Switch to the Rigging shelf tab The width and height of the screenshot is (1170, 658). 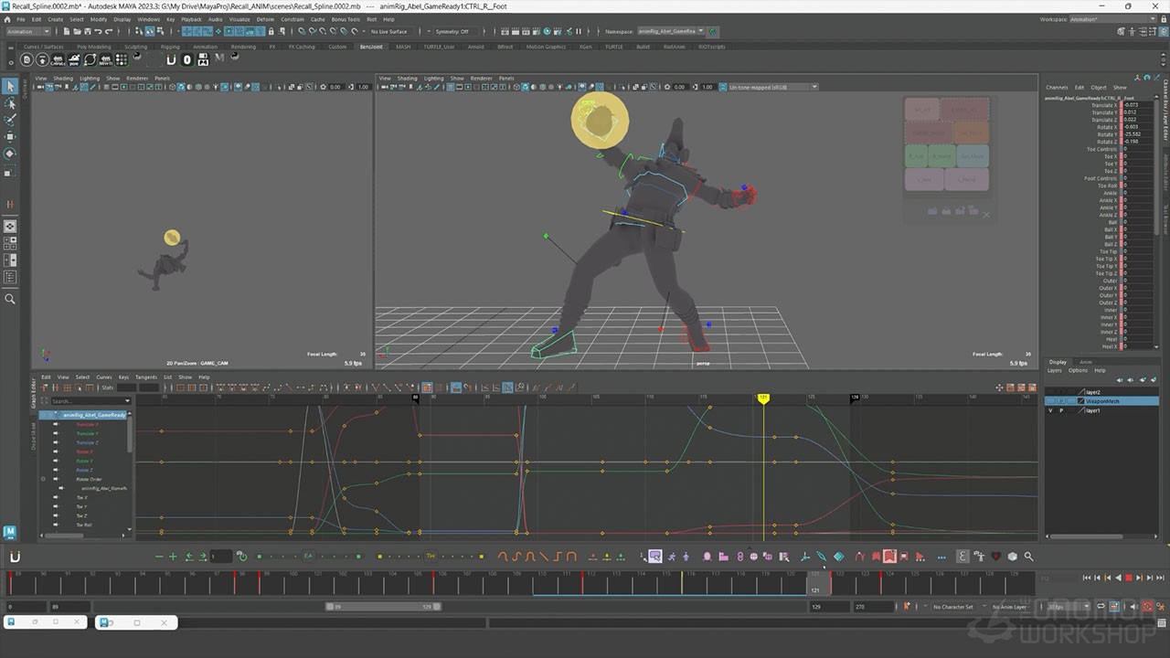coord(170,47)
